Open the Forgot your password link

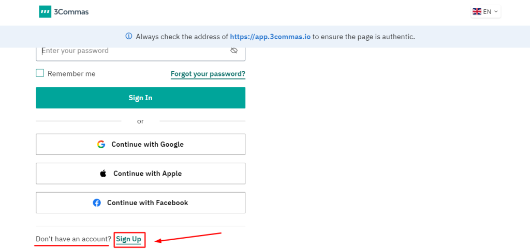(208, 74)
